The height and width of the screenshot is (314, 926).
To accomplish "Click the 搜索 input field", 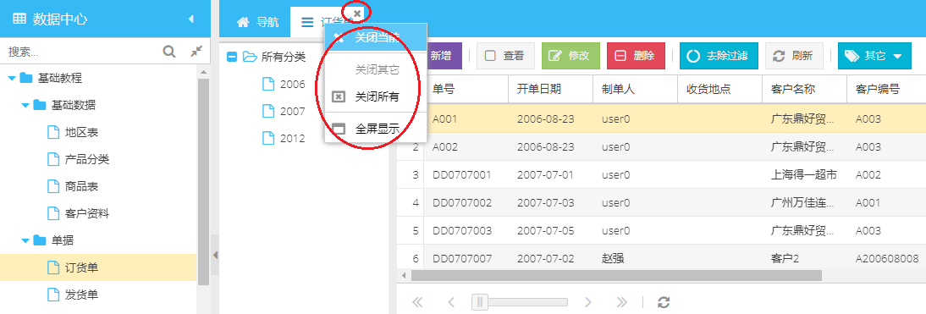I will (x=80, y=52).
